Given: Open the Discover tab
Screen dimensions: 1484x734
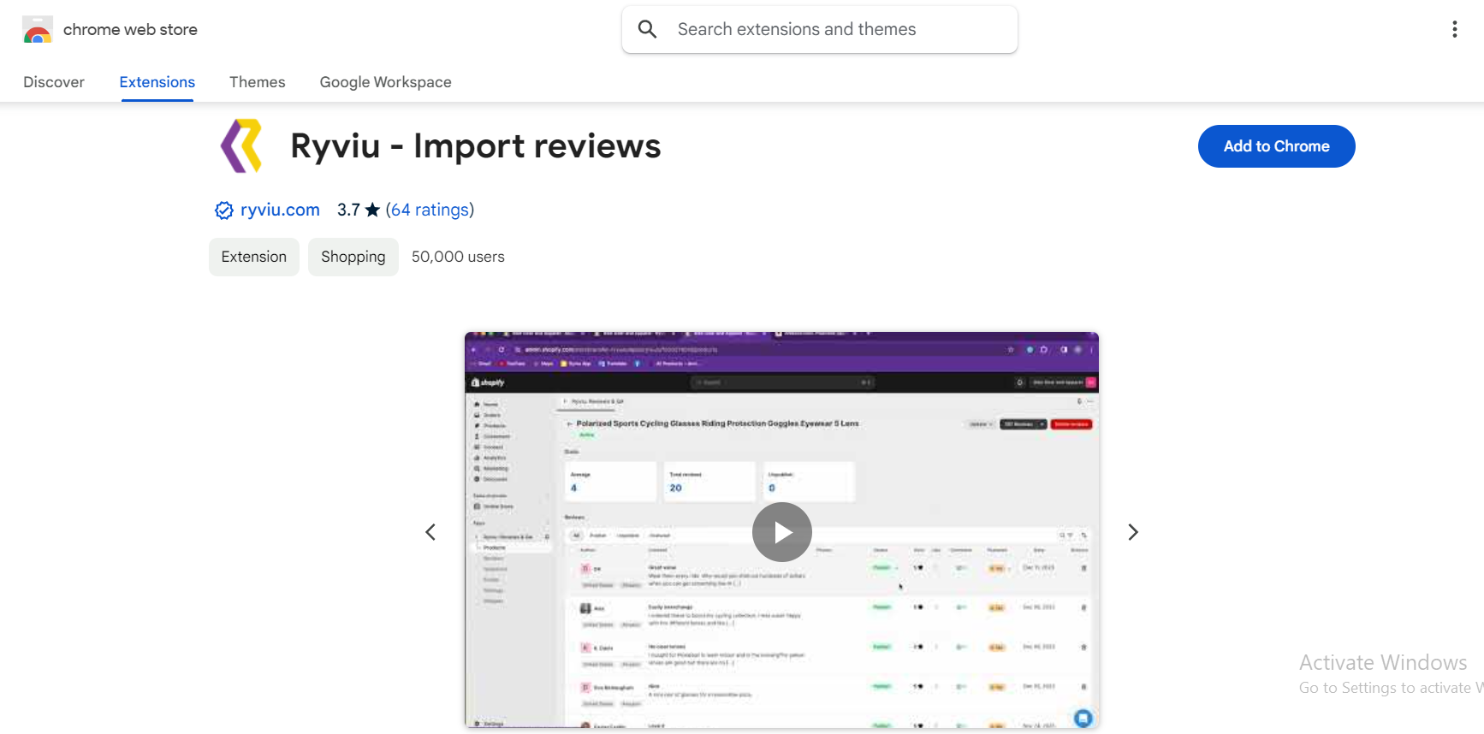Looking at the screenshot, I should 54,82.
